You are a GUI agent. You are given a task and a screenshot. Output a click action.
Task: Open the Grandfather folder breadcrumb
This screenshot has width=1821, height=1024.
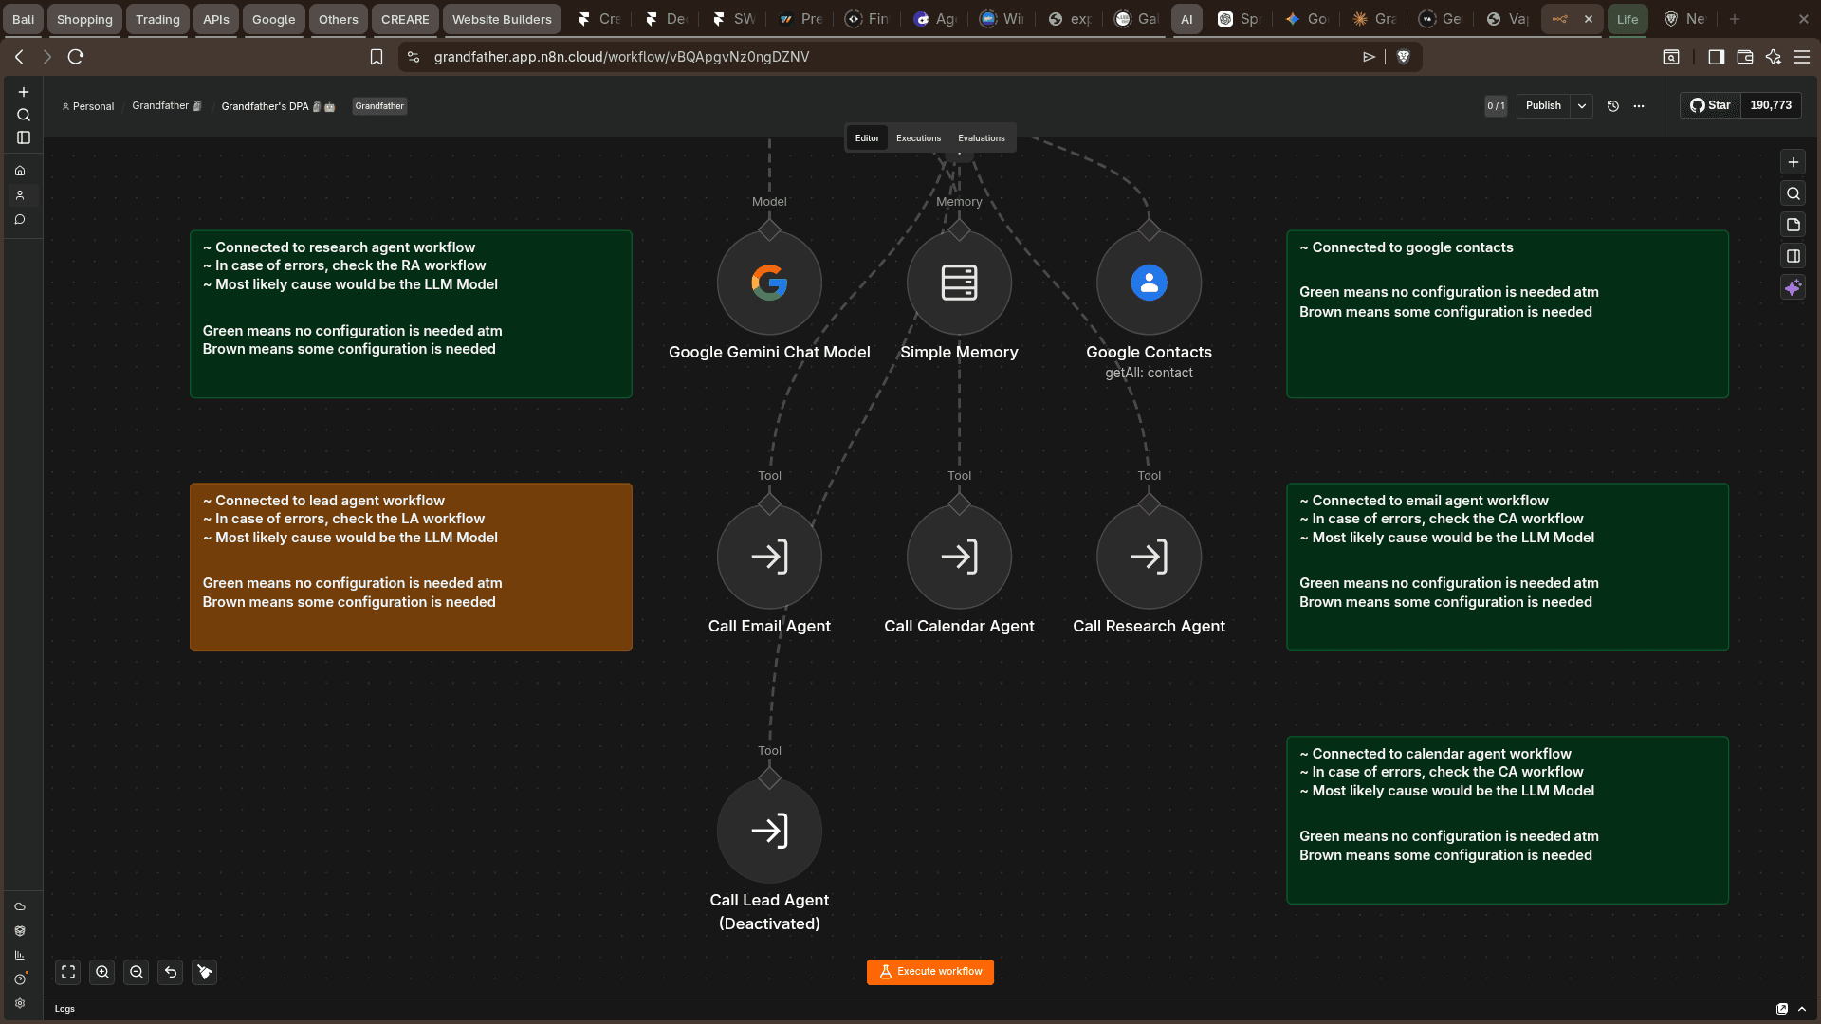(x=166, y=106)
